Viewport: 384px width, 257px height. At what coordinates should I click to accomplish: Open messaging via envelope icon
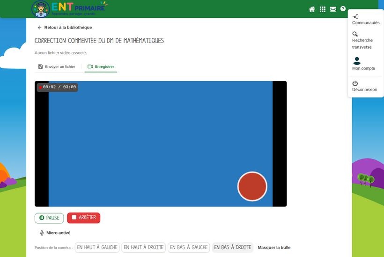tap(333, 9)
